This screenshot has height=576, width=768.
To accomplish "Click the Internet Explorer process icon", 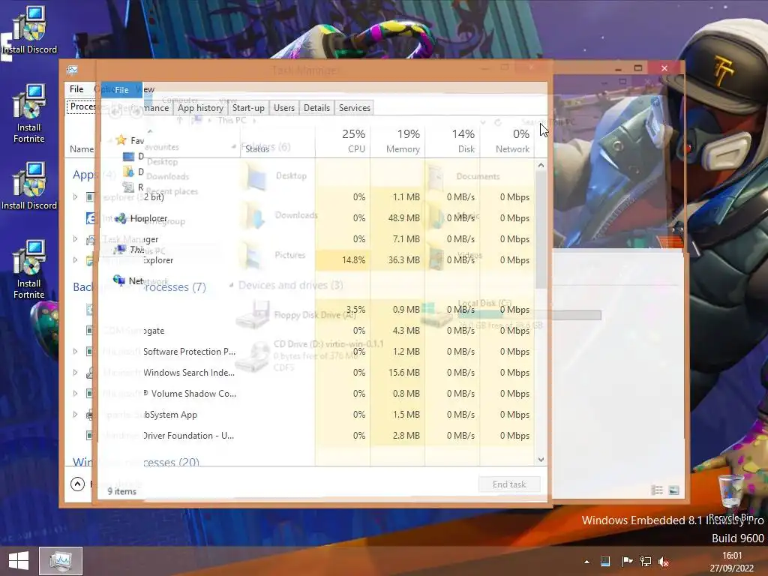I will pyautogui.click(x=91, y=218).
